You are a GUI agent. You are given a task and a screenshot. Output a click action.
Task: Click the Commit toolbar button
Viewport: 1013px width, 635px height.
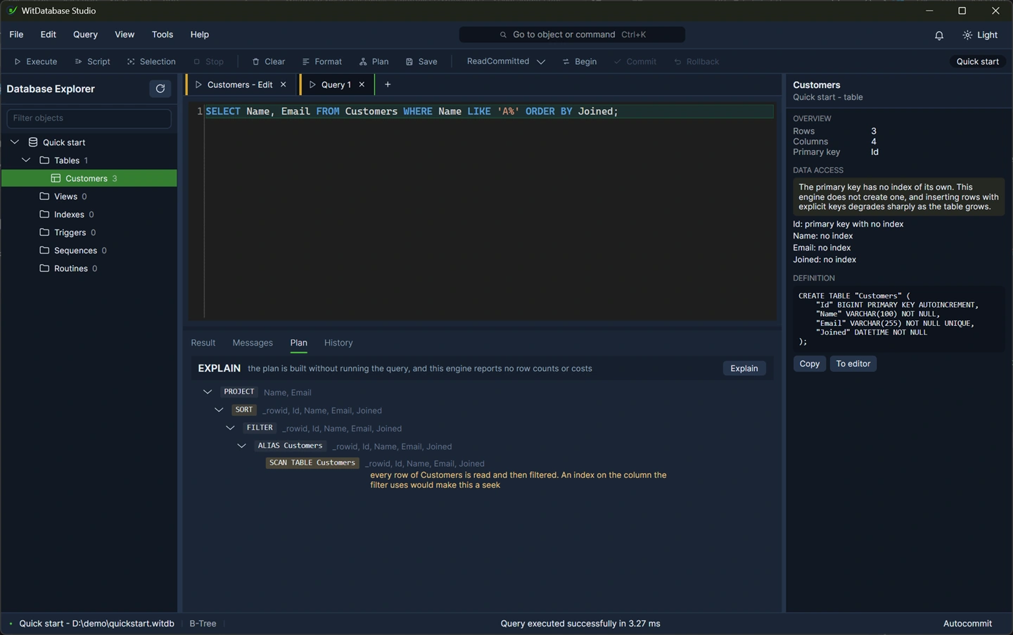click(635, 61)
